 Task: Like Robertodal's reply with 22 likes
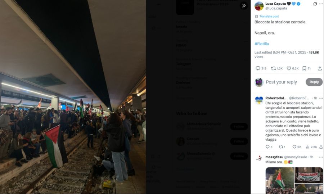[x=297, y=147]
